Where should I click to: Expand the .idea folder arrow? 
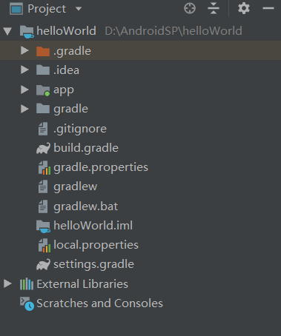point(24,70)
